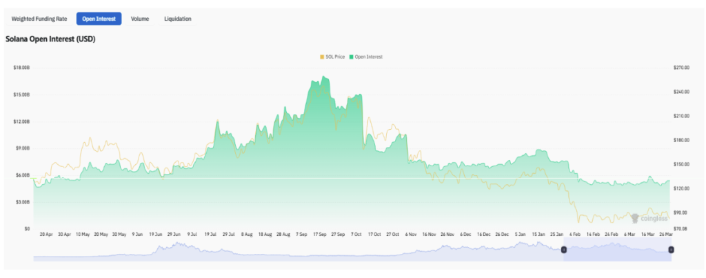The height and width of the screenshot is (278, 706).
Task: Switch to the Liquidation tab
Action: [178, 19]
